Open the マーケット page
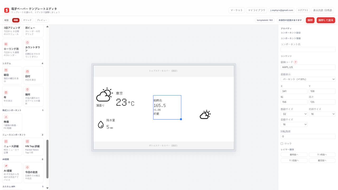The height and width of the screenshot is (190, 338). [x=236, y=10]
